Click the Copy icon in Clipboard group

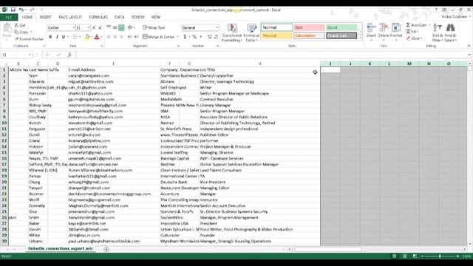pyautogui.click(x=16, y=32)
